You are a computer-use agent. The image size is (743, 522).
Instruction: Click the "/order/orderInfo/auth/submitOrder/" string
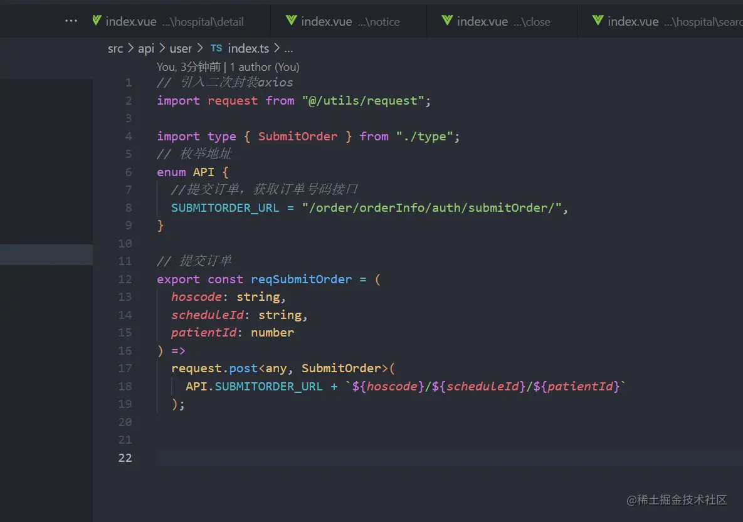coord(431,208)
